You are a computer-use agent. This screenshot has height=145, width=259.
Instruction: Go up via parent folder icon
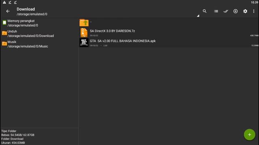click(x=84, y=23)
